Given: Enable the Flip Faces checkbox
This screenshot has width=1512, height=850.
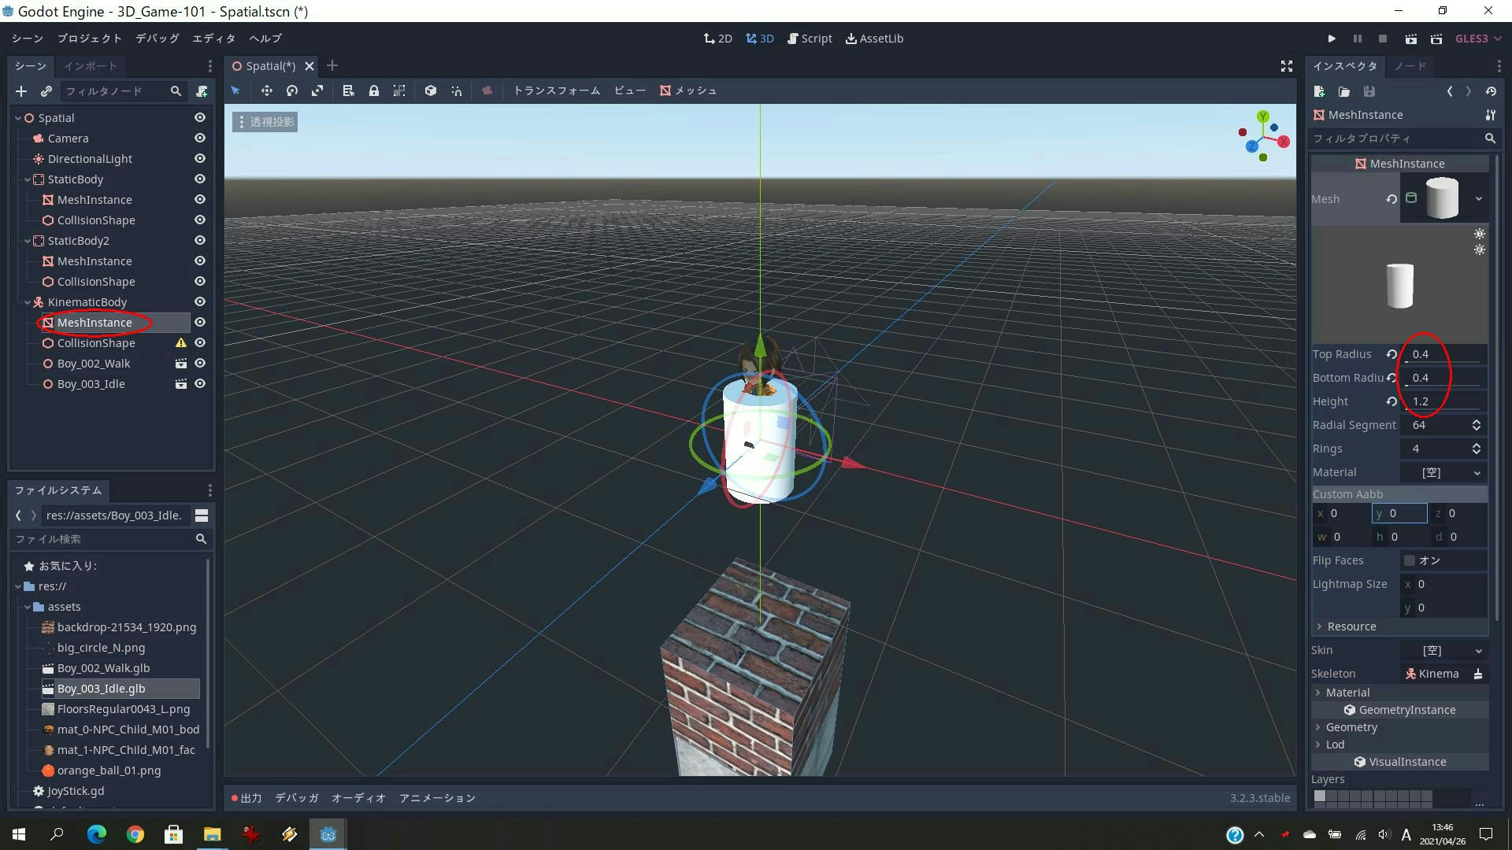Looking at the screenshot, I should pyautogui.click(x=1411, y=560).
